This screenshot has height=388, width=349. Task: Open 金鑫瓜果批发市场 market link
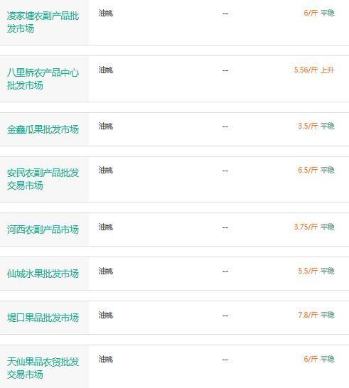coord(43,129)
